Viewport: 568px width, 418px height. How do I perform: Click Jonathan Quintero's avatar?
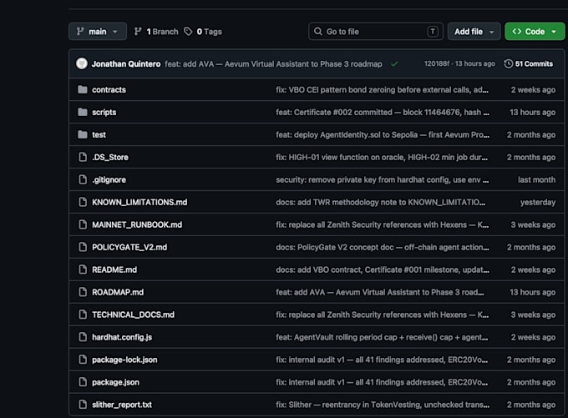tap(82, 63)
